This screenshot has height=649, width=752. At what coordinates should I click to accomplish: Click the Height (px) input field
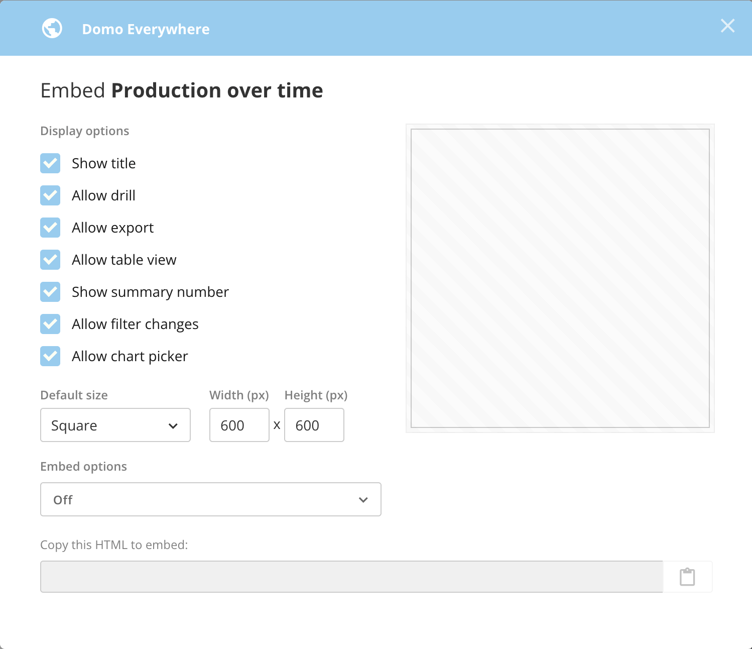click(x=314, y=425)
